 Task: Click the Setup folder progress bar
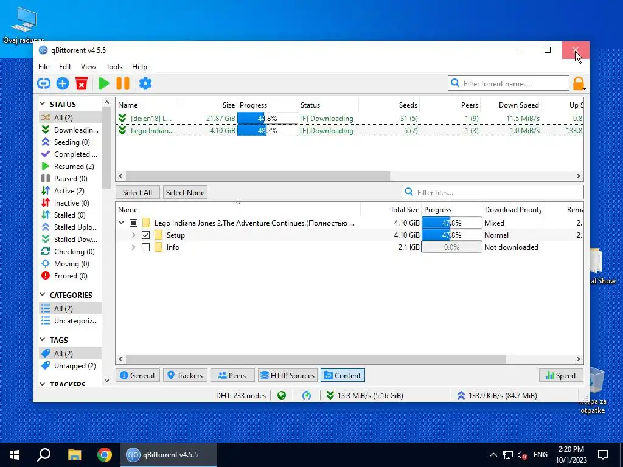point(452,235)
